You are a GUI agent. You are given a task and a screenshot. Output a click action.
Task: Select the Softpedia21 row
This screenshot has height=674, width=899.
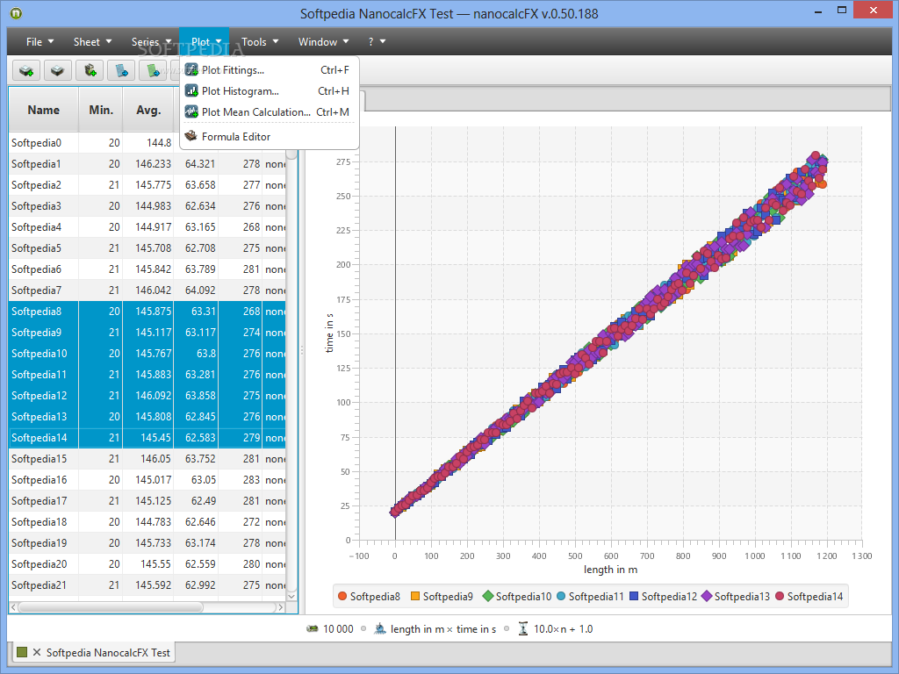click(147, 585)
